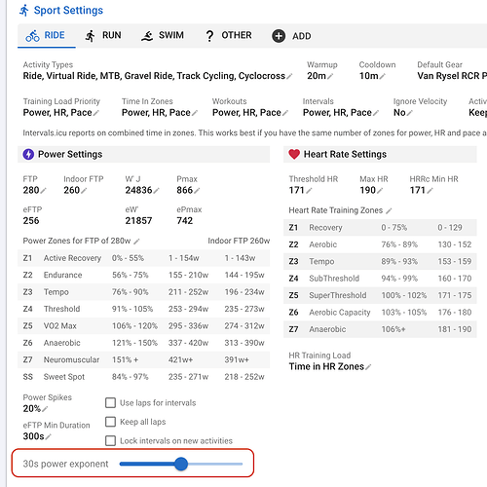Click the 30s power exponent slider handle
The width and height of the screenshot is (487, 487).
point(181,464)
